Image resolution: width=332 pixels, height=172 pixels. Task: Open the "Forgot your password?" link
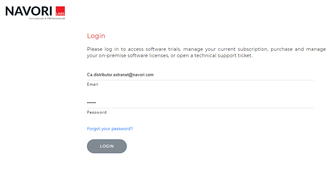tap(110, 129)
